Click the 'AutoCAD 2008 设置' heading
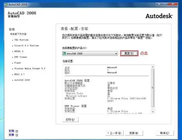182x140 pixels. coord(77,80)
